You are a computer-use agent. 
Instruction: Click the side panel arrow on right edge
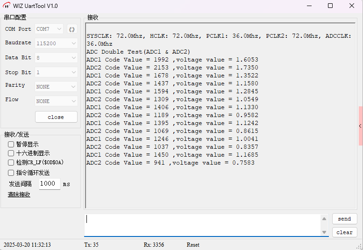coord(360,126)
